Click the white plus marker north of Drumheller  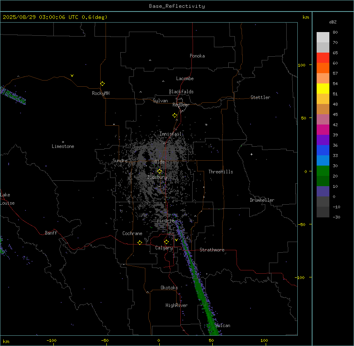tap(251, 154)
